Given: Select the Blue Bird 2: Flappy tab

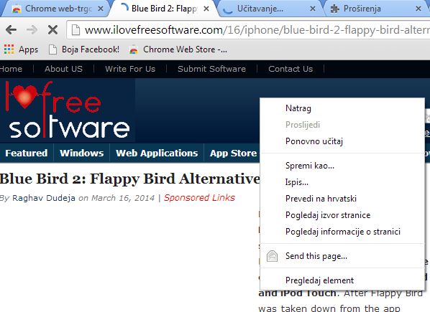Looking at the screenshot, I should click(x=164, y=9).
